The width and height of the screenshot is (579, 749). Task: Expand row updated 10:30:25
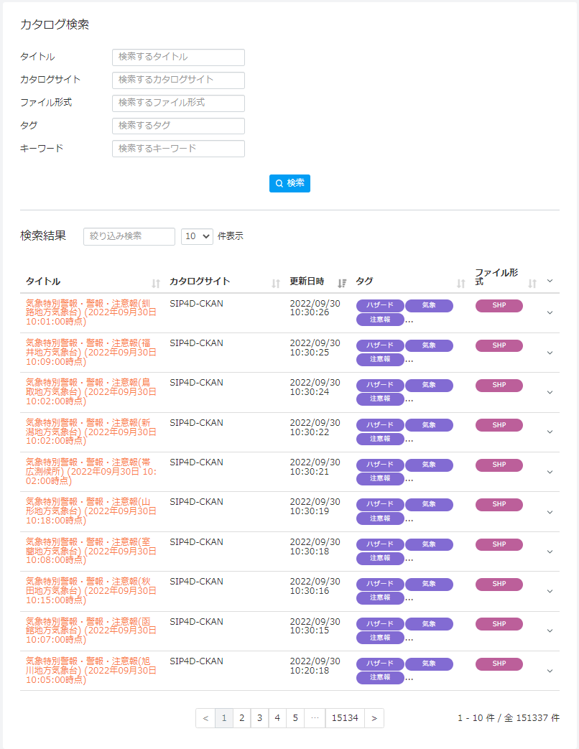point(550,353)
